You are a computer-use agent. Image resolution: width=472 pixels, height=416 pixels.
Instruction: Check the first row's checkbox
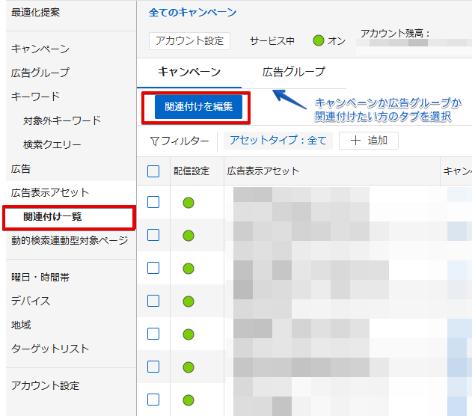(153, 202)
